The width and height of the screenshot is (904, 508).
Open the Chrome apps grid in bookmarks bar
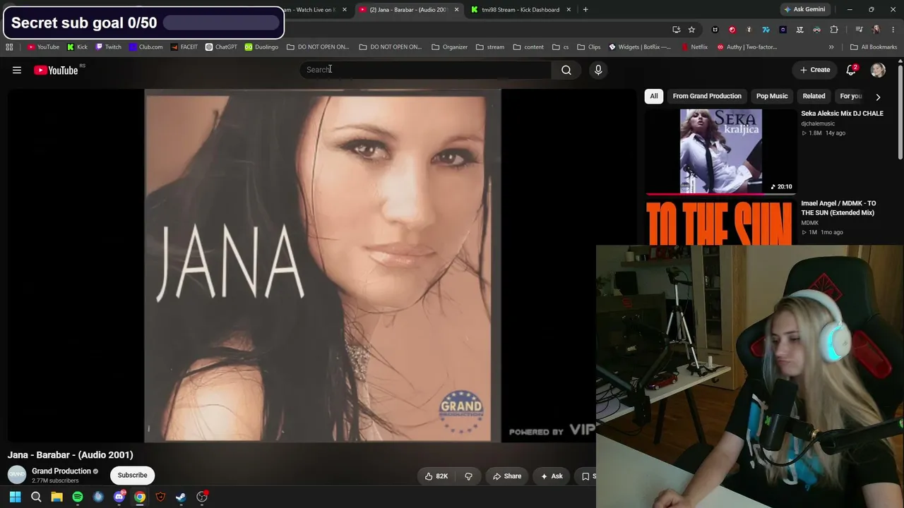click(x=9, y=47)
